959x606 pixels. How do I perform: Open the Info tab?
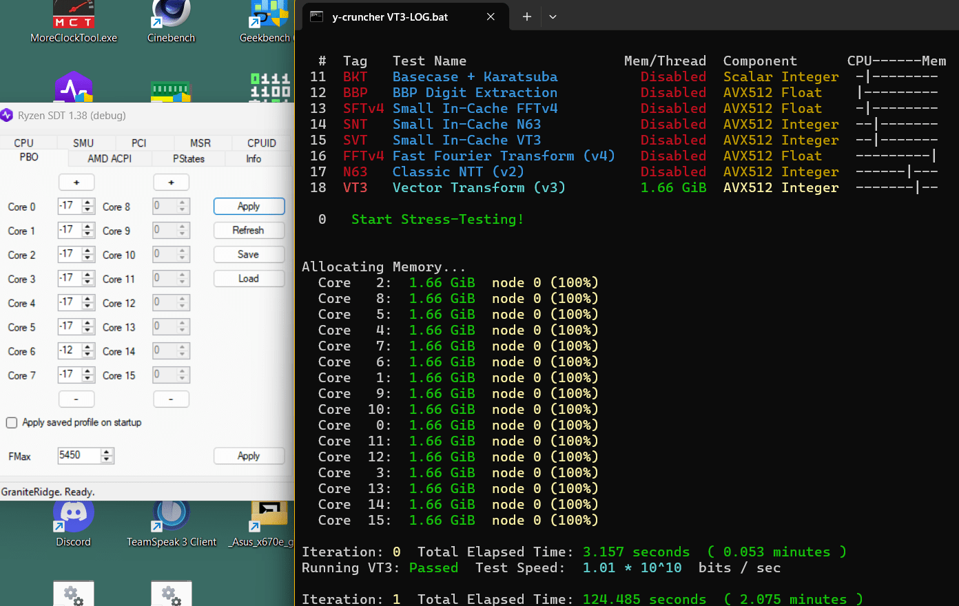click(x=254, y=158)
